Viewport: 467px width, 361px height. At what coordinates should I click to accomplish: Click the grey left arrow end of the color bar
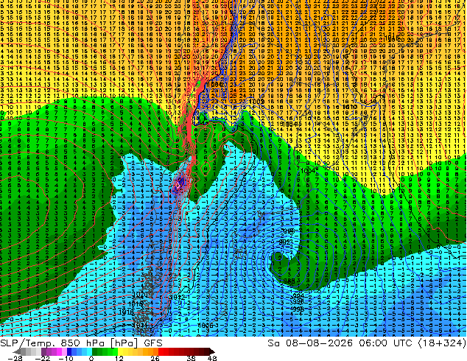pos(17,351)
